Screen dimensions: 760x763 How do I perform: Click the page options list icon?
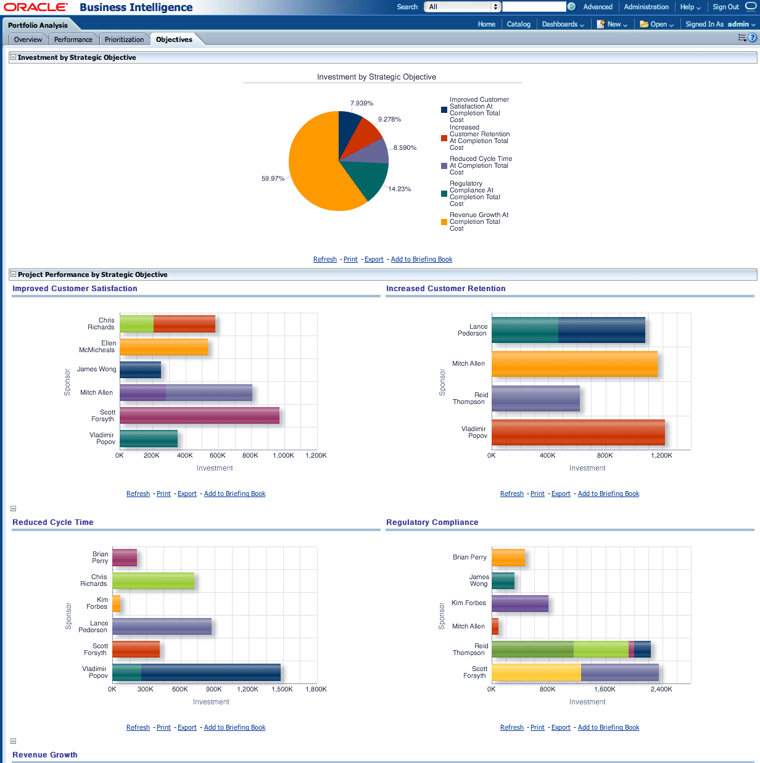741,38
